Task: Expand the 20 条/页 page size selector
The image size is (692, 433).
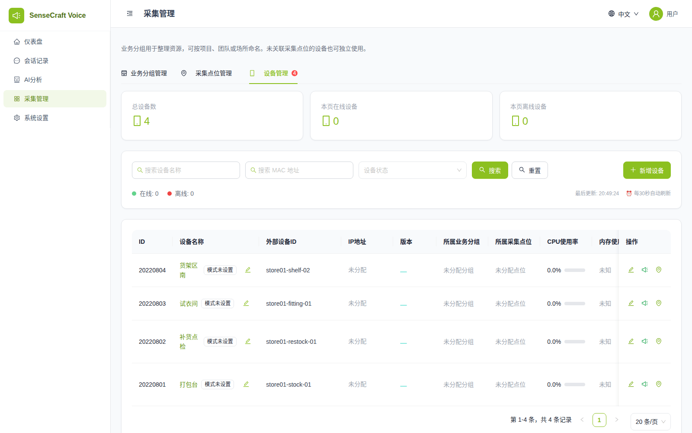Action: [x=650, y=422]
